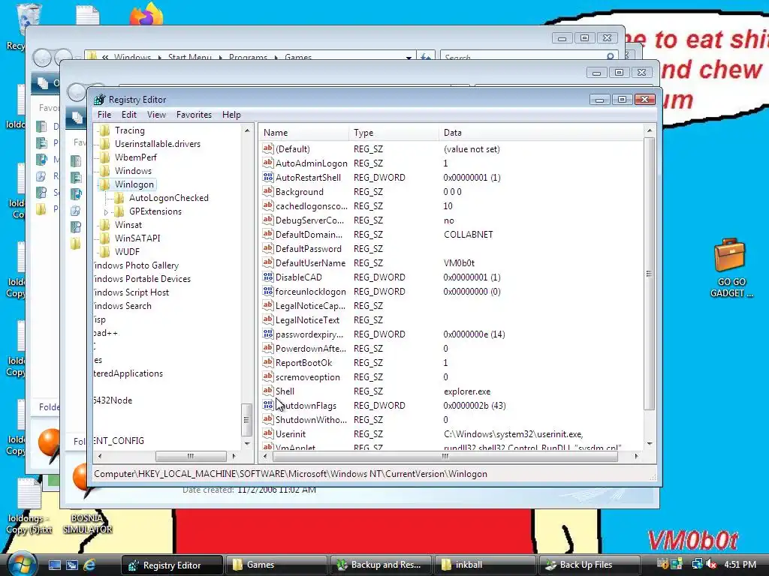The height and width of the screenshot is (576, 769).
Task: Switch to the Backup and Restore taskbar button
Action: click(381, 565)
